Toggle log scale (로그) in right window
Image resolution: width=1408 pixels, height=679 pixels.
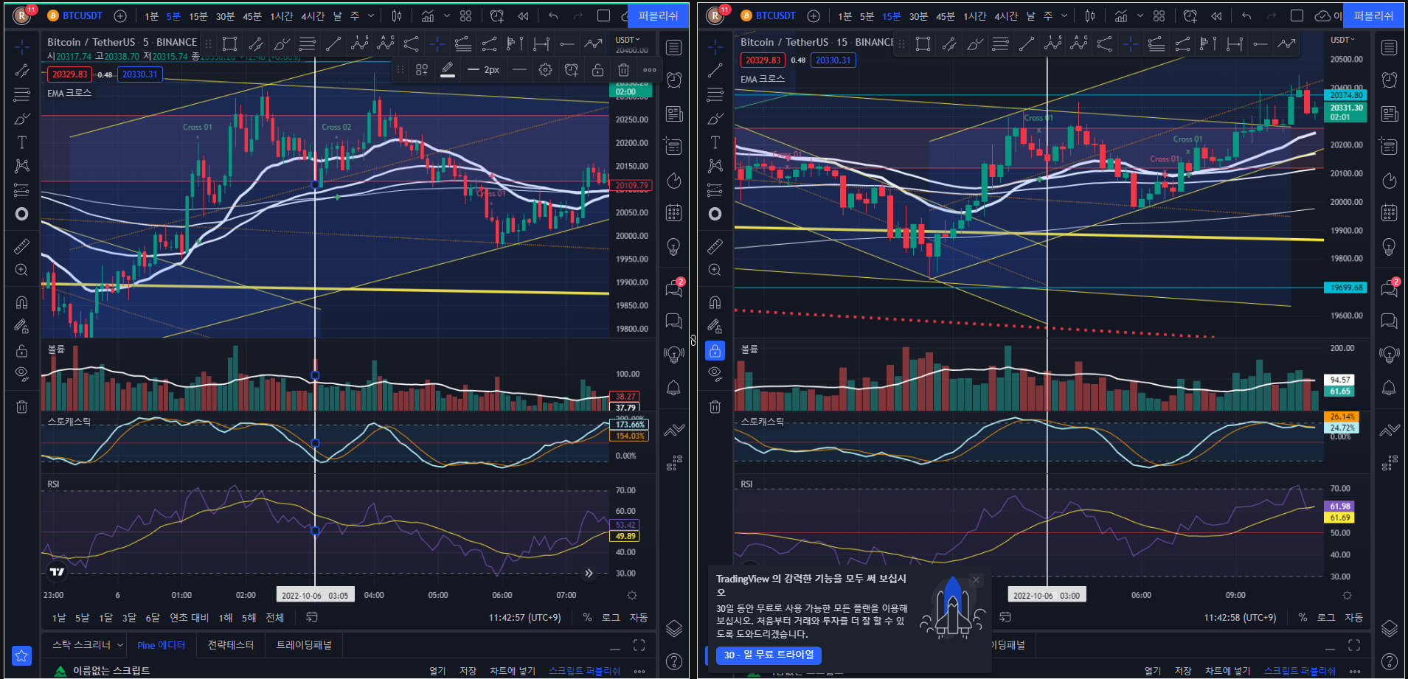point(1326,618)
